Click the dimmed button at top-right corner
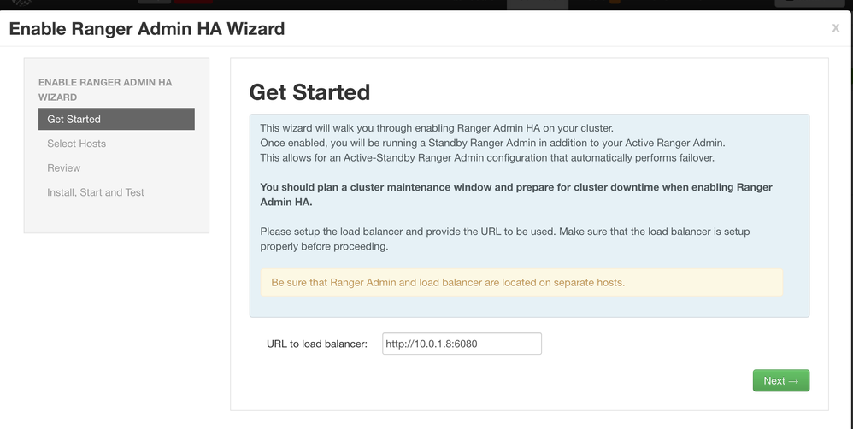 point(810,3)
